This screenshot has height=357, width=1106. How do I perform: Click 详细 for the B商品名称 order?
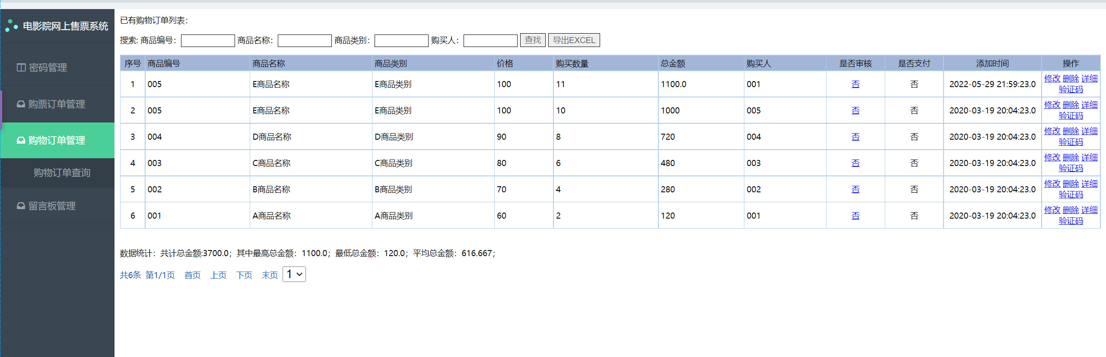1089,184
